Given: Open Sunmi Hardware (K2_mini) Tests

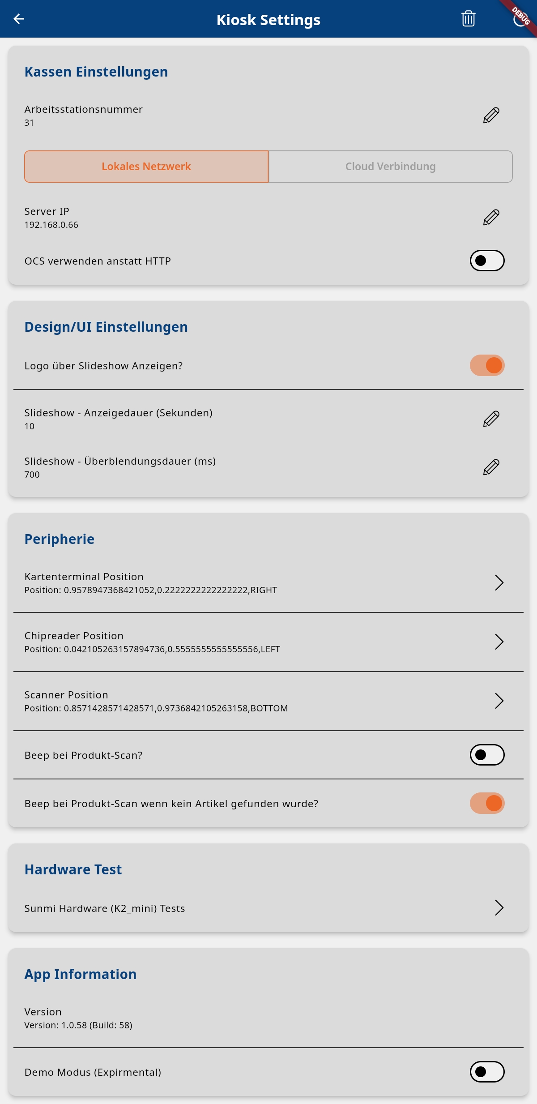Looking at the screenshot, I should [x=268, y=908].
